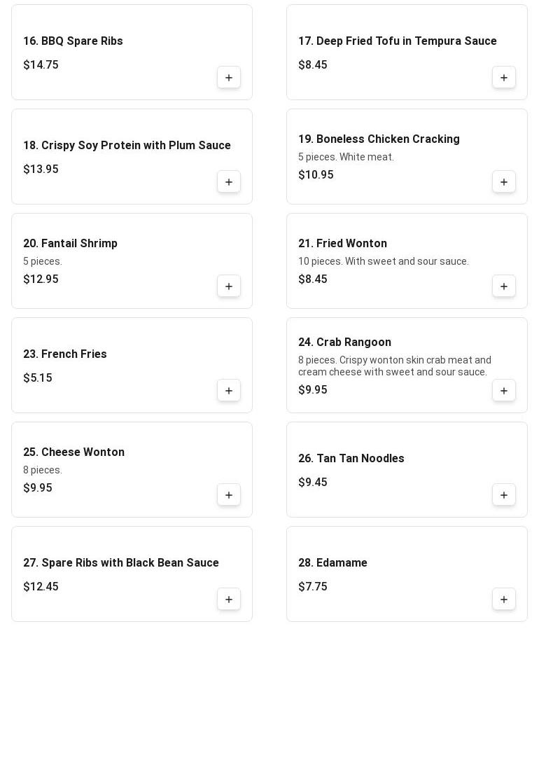
Task: Click plus icon for Crab Rangoon
Action: coord(504,391)
